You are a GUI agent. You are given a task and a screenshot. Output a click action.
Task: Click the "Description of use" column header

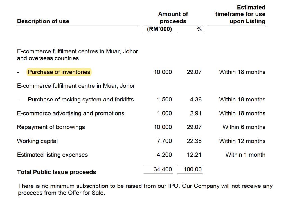click(x=43, y=21)
